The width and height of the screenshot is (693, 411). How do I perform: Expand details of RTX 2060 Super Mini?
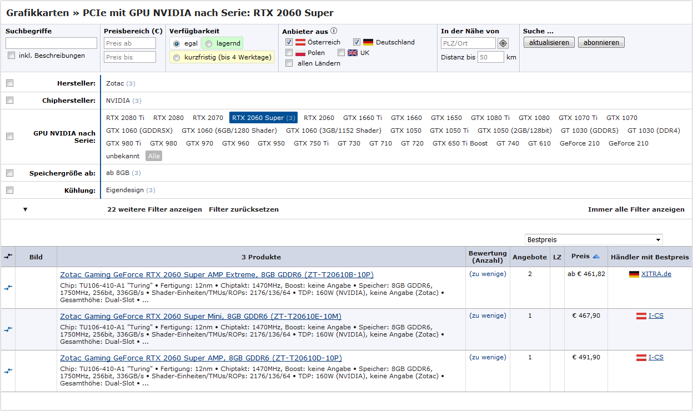[x=145, y=342]
